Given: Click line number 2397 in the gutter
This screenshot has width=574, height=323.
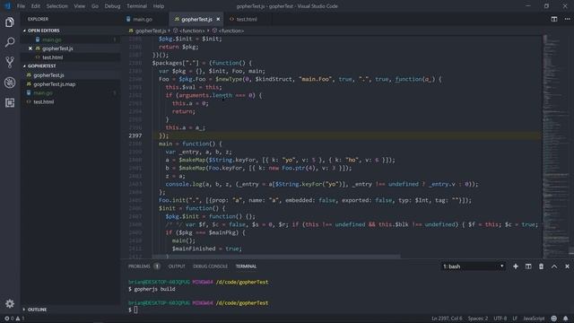Looking at the screenshot, I should coord(135,135).
